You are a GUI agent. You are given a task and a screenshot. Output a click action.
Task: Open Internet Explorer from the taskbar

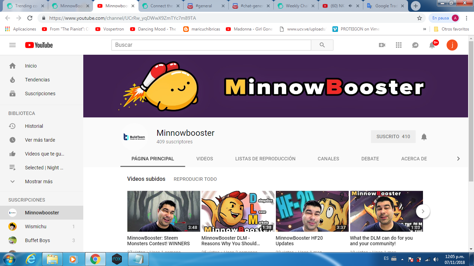(31, 259)
